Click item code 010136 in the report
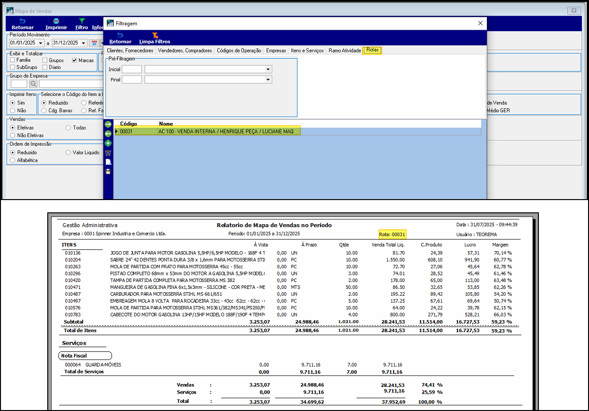This screenshot has width=589, height=411. point(72,253)
